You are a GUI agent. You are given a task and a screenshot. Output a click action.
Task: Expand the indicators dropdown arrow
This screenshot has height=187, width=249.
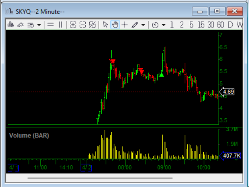(x=39, y=25)
